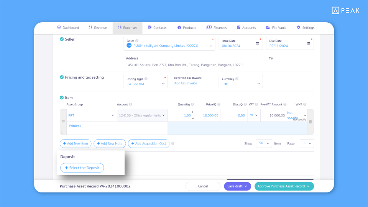Expand the Approve Purchase Asset Record arrow

pyautogui.click(x=308, y=186)
